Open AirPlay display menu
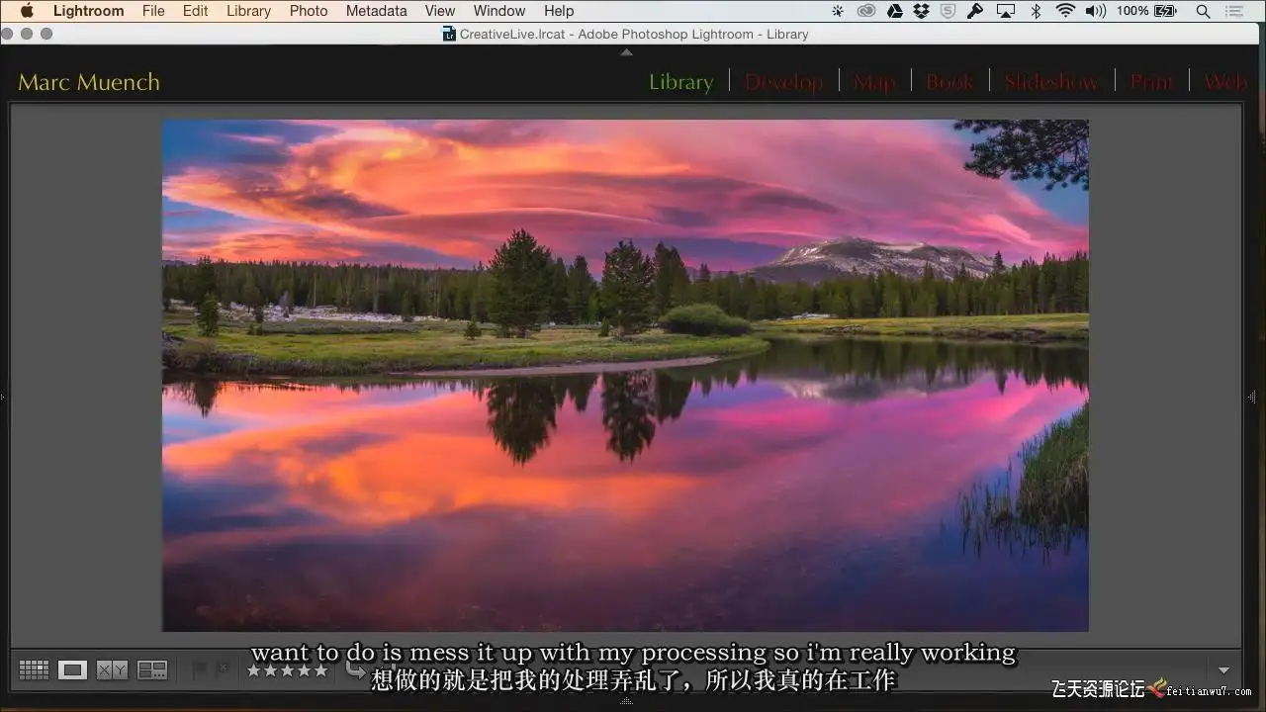Screen dimensions: 1266x712 (x=1005, y=11)
